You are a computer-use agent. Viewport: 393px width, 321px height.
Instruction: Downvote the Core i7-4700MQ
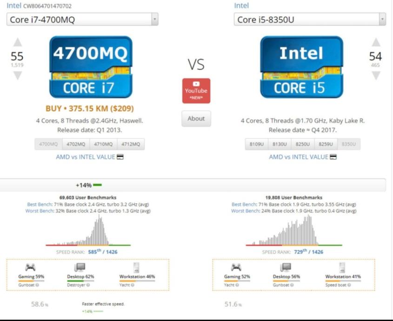coord(17,75)
